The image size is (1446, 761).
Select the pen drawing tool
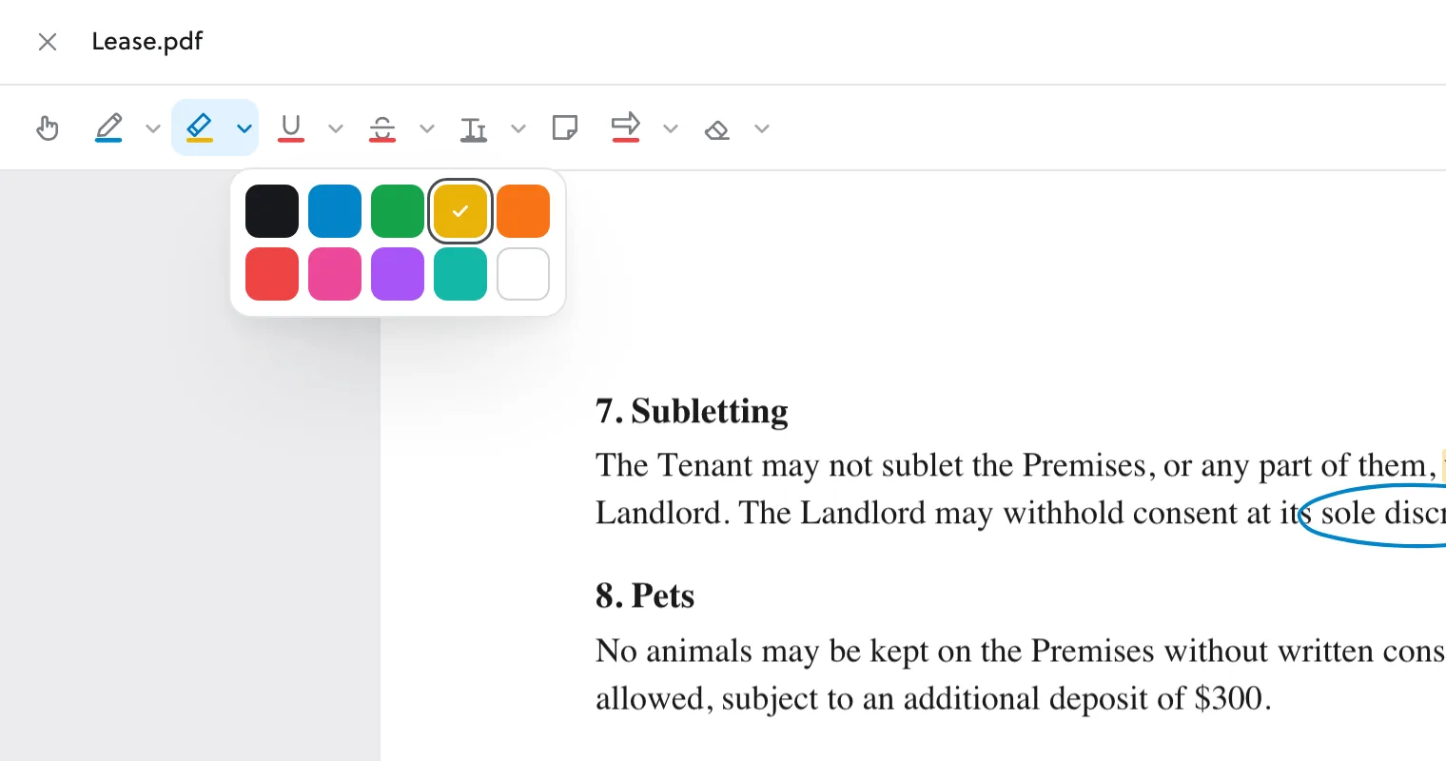click(x=108, y=128)
